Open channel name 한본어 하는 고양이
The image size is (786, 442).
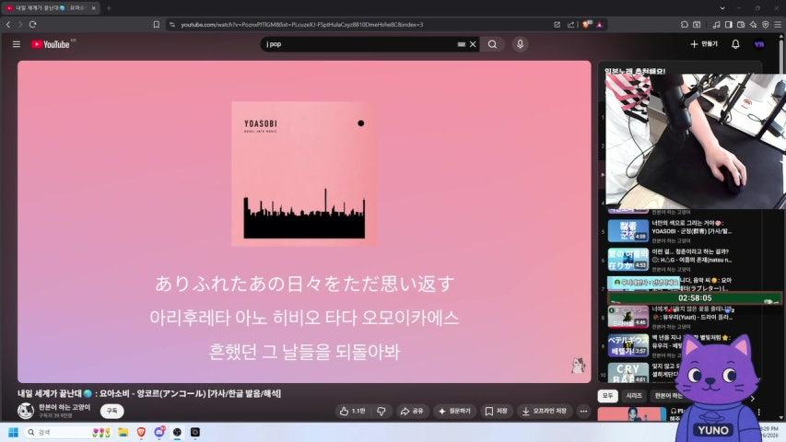(65, 407)
